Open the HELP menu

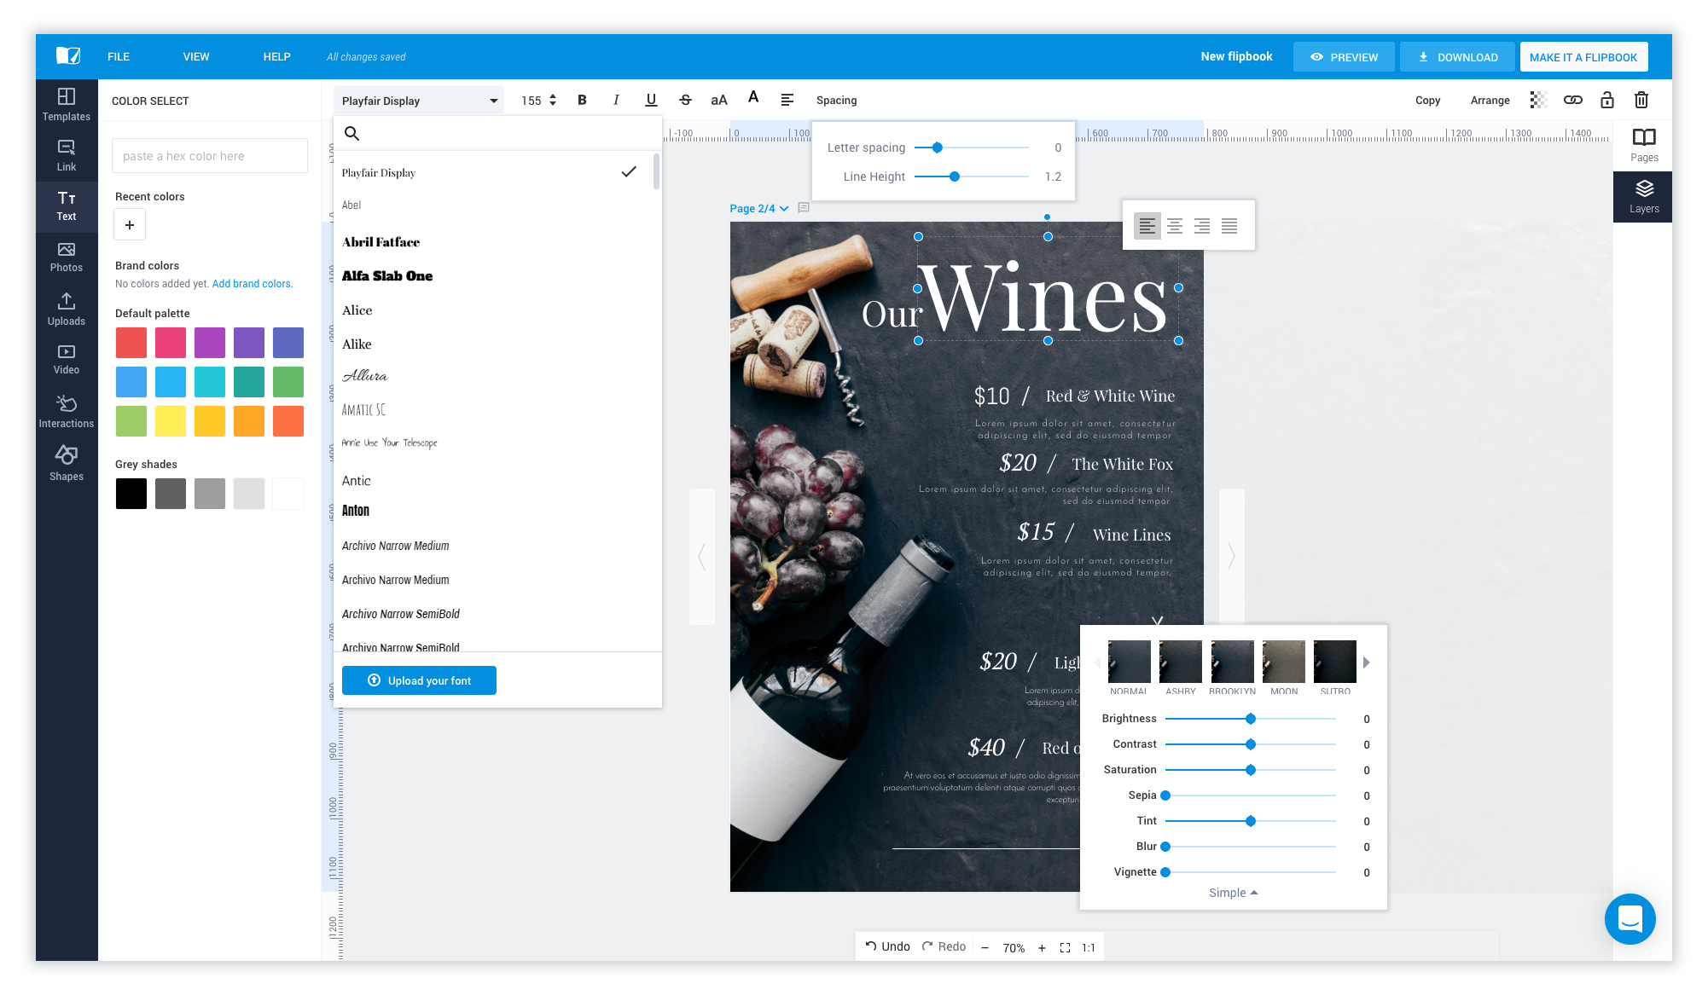276,57
